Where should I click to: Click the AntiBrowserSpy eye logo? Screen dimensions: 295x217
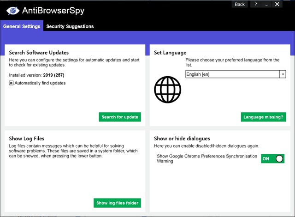tap(12, 10)
